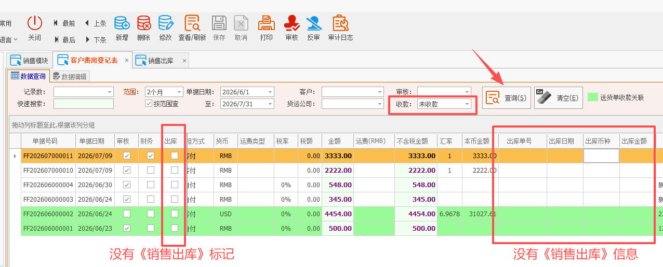Viewport: 663px width, 267px height.
Task: Click the green 送货单收款关联 color swatch
Action: coord(592,97)
